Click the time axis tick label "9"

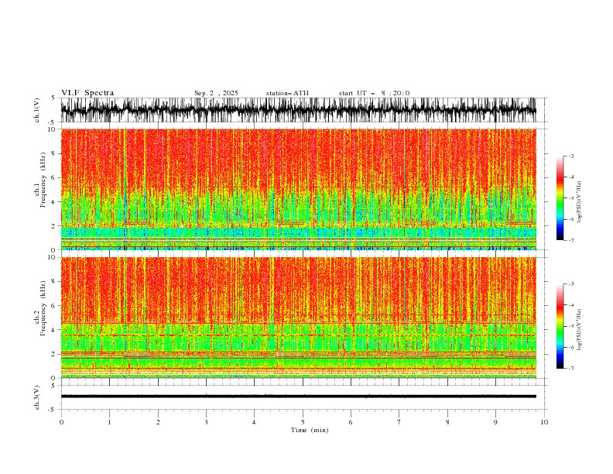pyautogui.click(x=495, y=422)
